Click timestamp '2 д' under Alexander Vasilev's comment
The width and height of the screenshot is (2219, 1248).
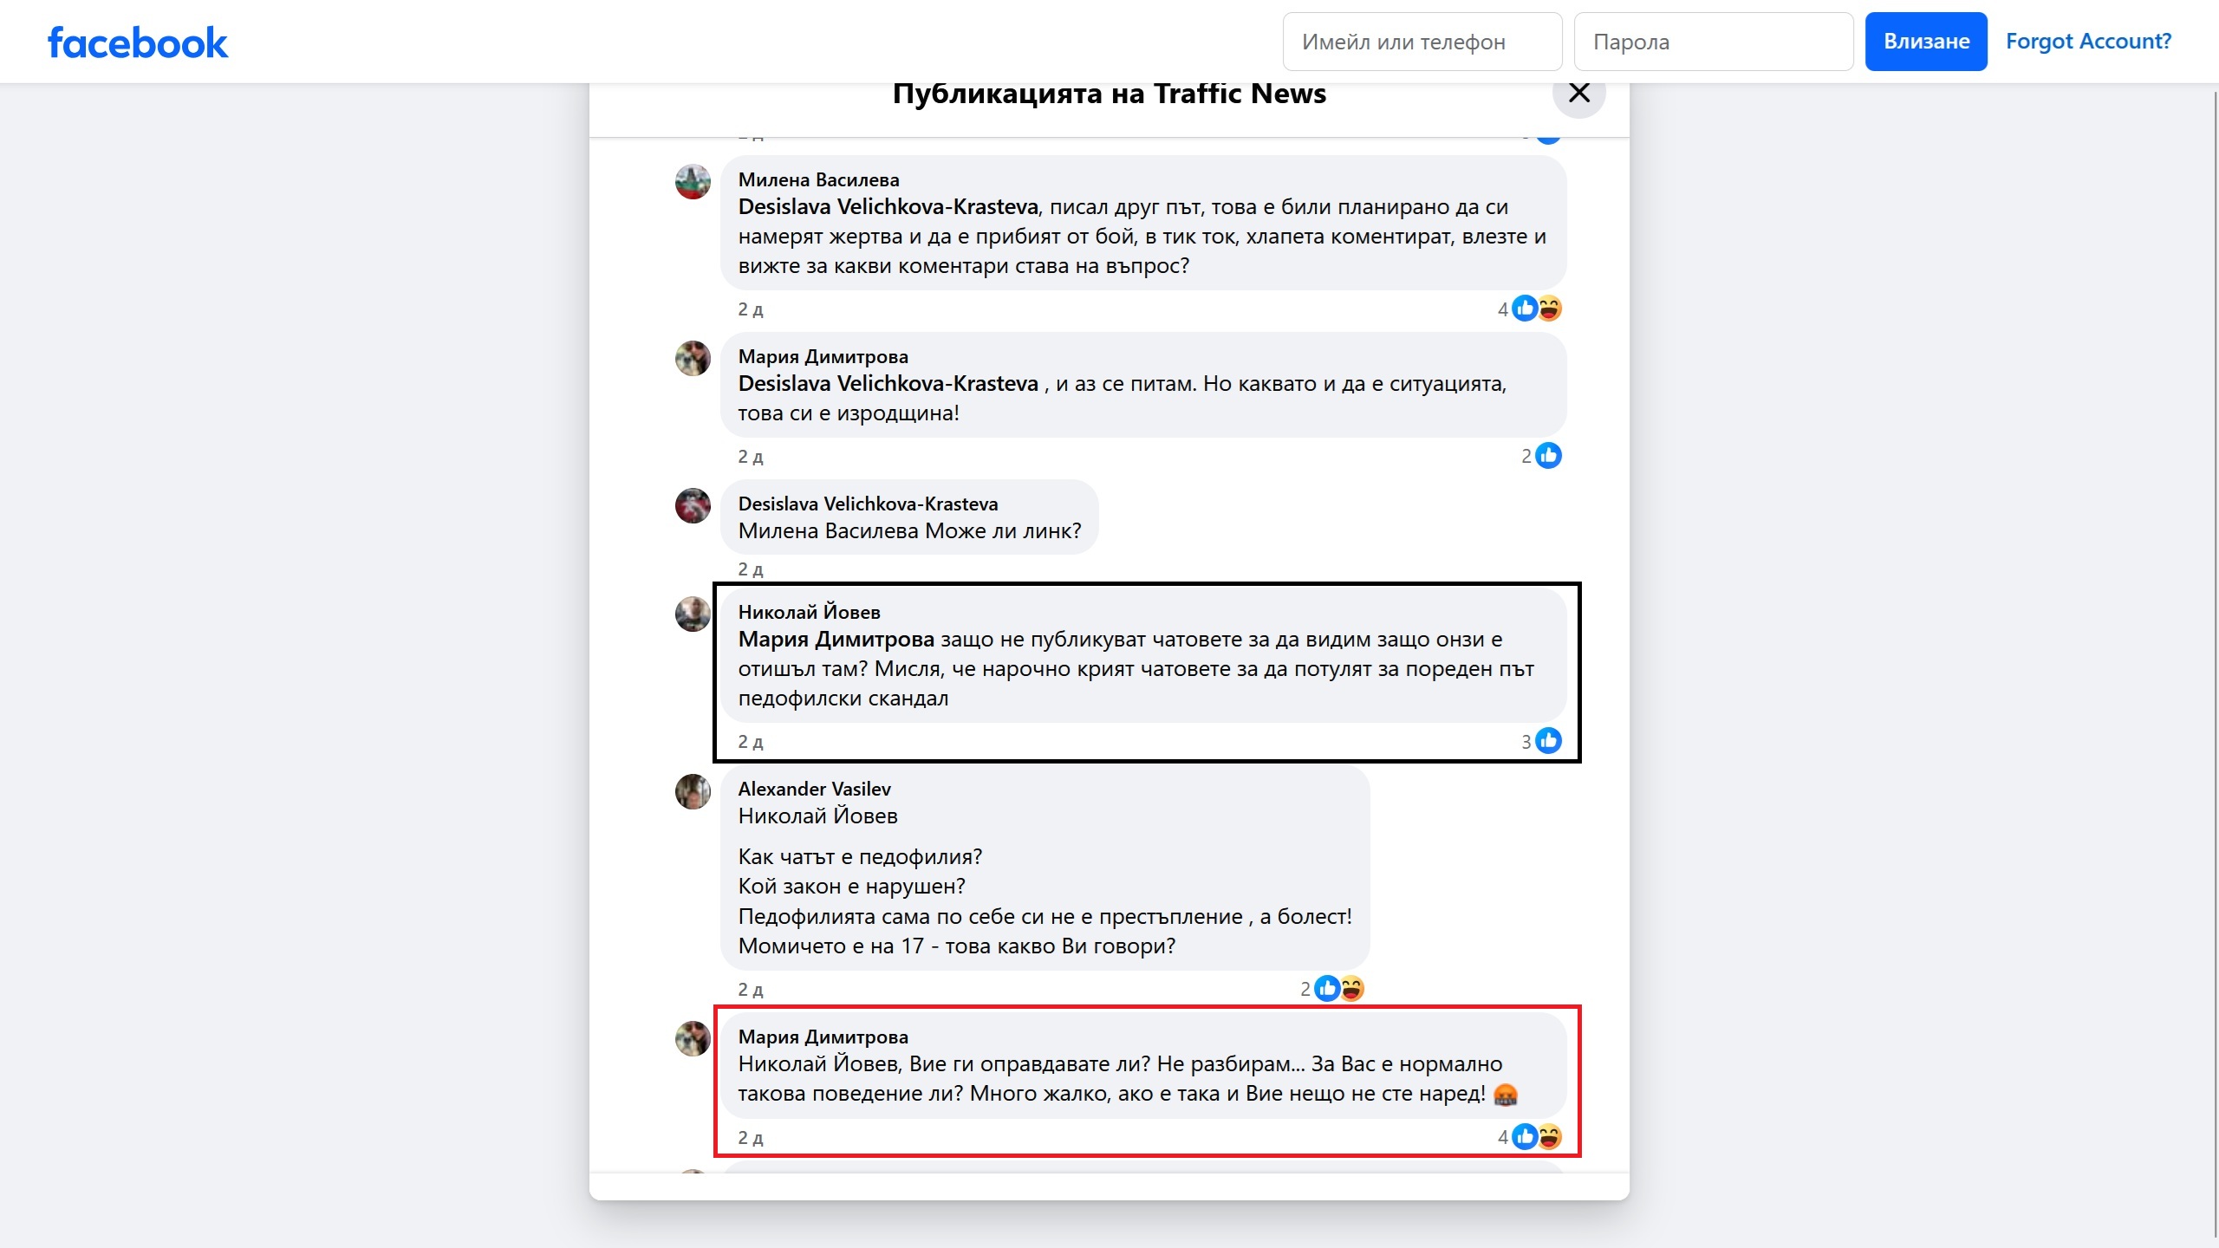pyautogui.click(x=751, y=990)
